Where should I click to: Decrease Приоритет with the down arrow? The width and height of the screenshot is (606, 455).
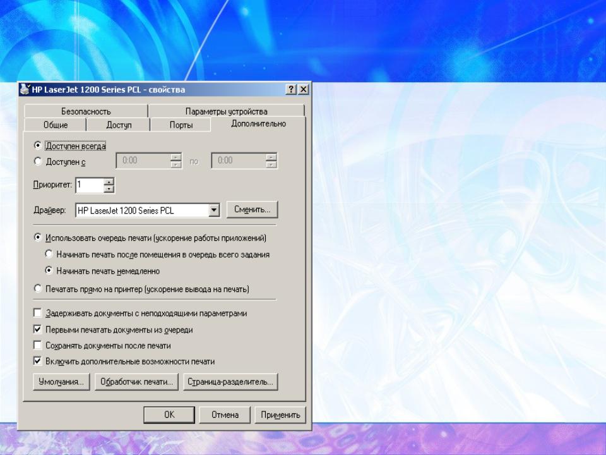[x=109, y=189]
